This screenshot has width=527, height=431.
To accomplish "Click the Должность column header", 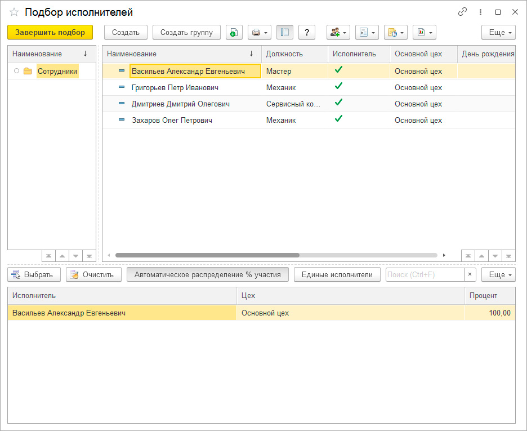I will pos(295,54).
